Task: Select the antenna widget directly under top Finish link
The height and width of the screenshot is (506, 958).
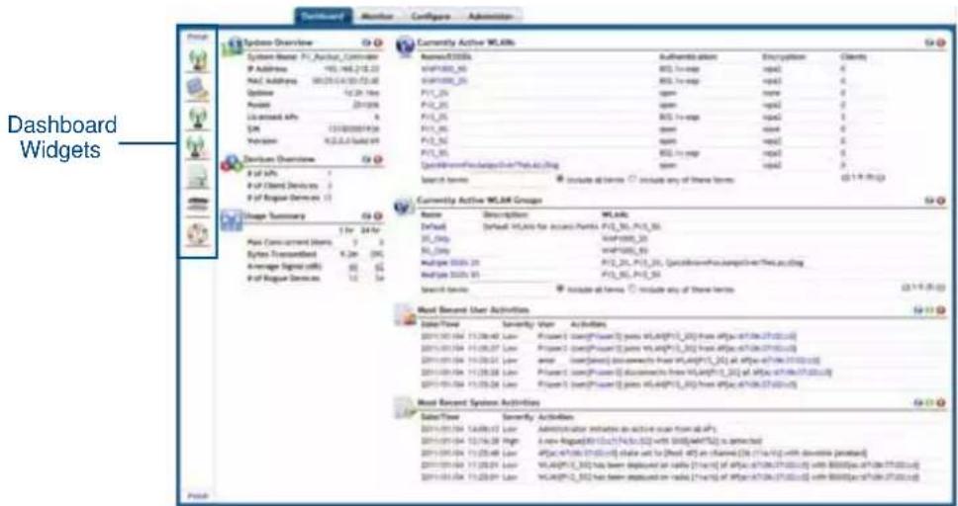Action: [x=197, y=60]
